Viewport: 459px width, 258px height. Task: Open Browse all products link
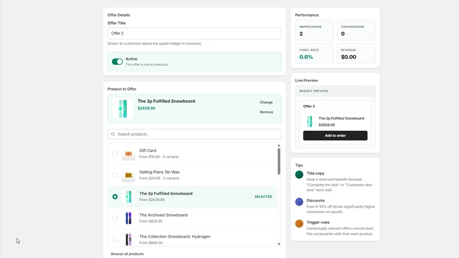click(127, 254)
